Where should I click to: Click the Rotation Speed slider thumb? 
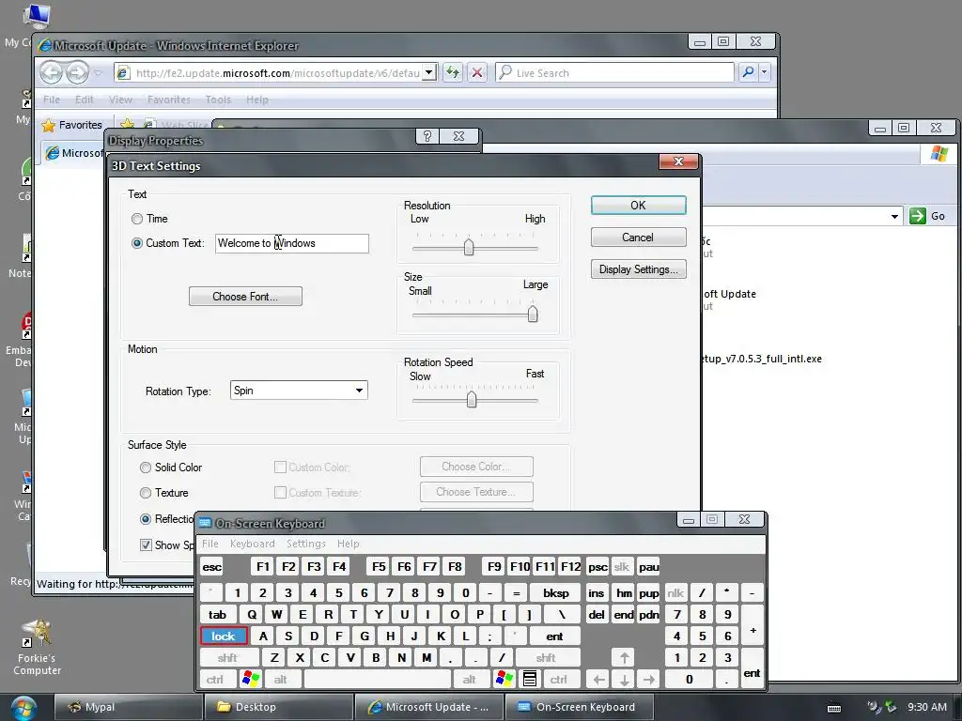tap(472, 399)
